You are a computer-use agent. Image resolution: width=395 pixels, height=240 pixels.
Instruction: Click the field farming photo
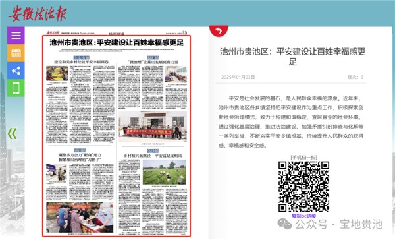(x=164, y=172)
